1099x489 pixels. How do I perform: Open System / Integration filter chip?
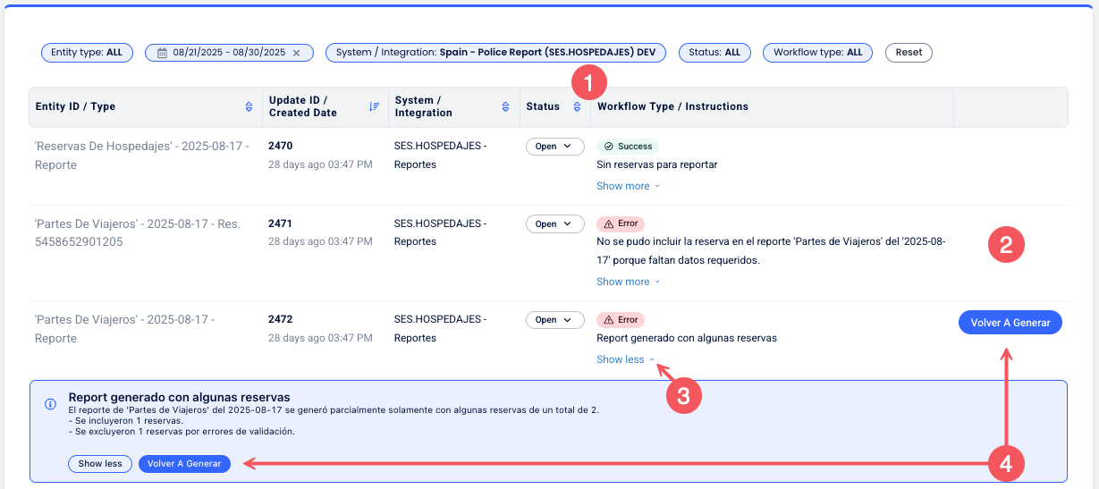(495, 53)
